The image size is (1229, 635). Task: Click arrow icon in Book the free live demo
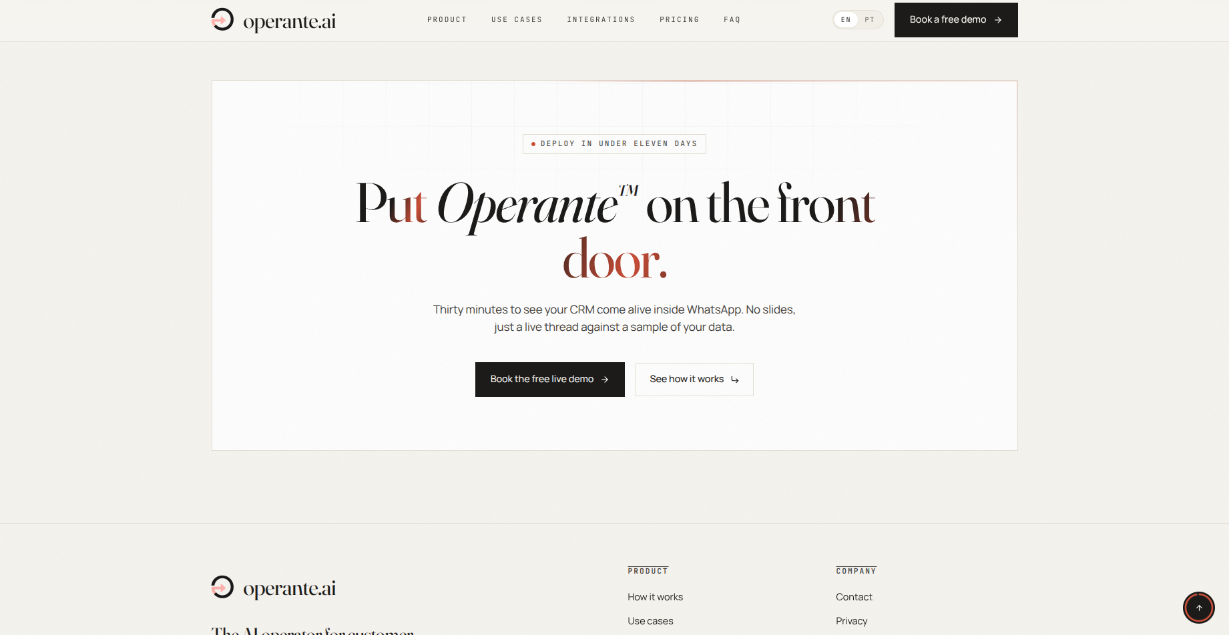[605, 380]
